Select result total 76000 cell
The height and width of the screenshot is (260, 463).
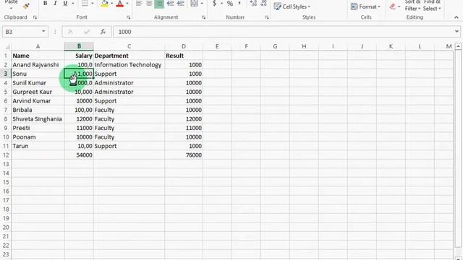pos(184,155)
